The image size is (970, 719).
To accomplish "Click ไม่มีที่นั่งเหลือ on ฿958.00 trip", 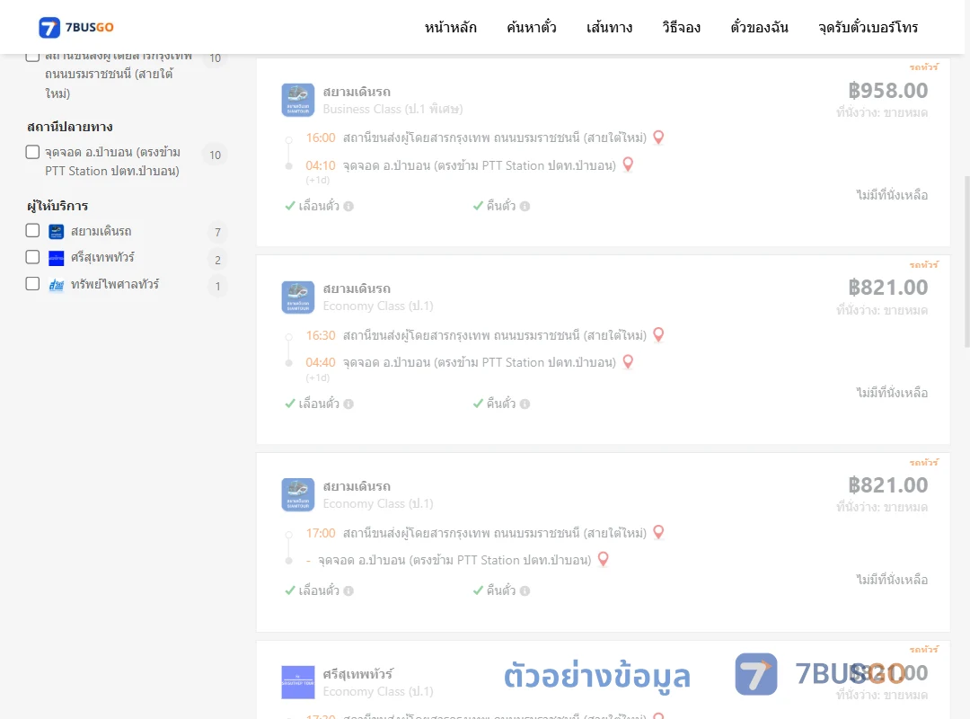I will click(892, 195).
